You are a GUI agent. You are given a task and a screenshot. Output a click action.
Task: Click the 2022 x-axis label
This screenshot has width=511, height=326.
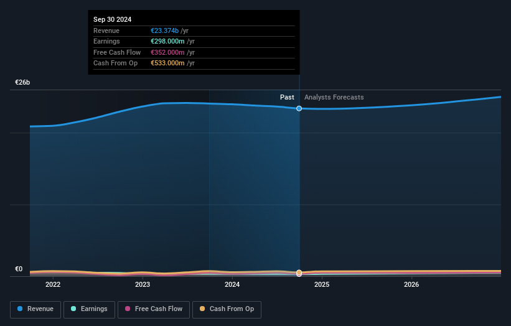point(53,284)
